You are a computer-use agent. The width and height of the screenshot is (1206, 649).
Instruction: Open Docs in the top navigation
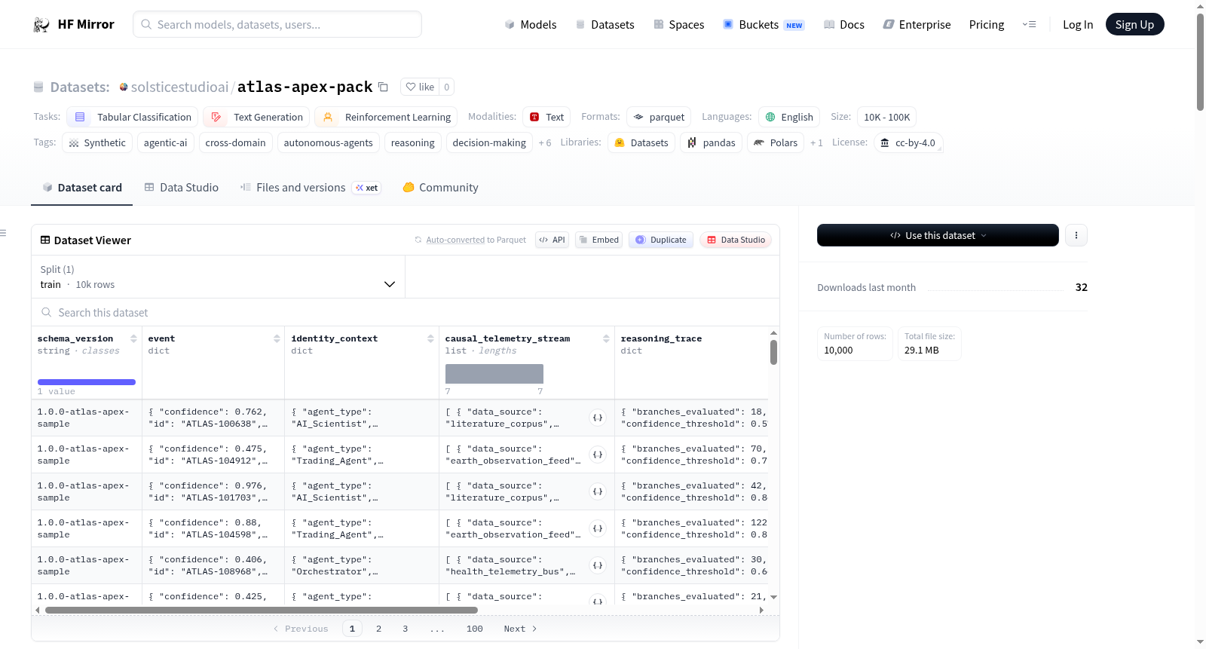click(x=844, y=25)
